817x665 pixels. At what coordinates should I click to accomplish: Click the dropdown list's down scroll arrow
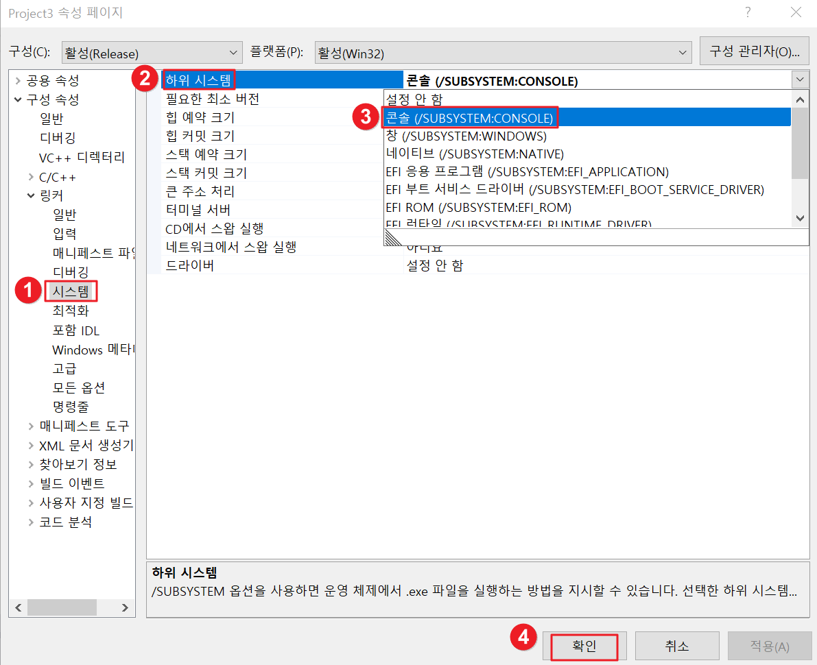tap(799, 218)
